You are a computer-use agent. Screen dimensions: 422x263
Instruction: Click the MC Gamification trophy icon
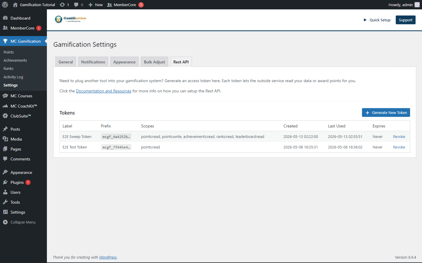point(5,41)
